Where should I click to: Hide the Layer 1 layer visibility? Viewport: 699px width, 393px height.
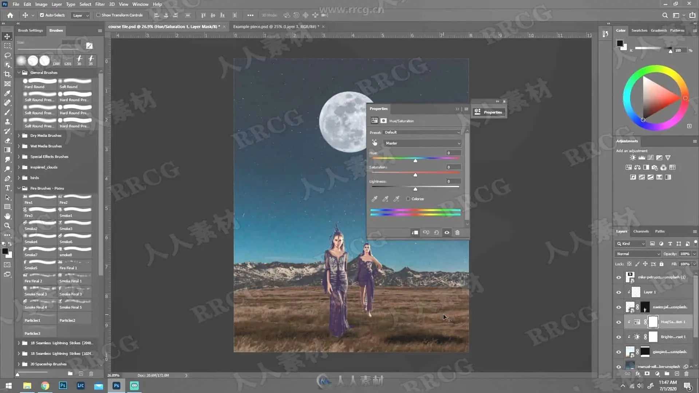tap(619, 292)
